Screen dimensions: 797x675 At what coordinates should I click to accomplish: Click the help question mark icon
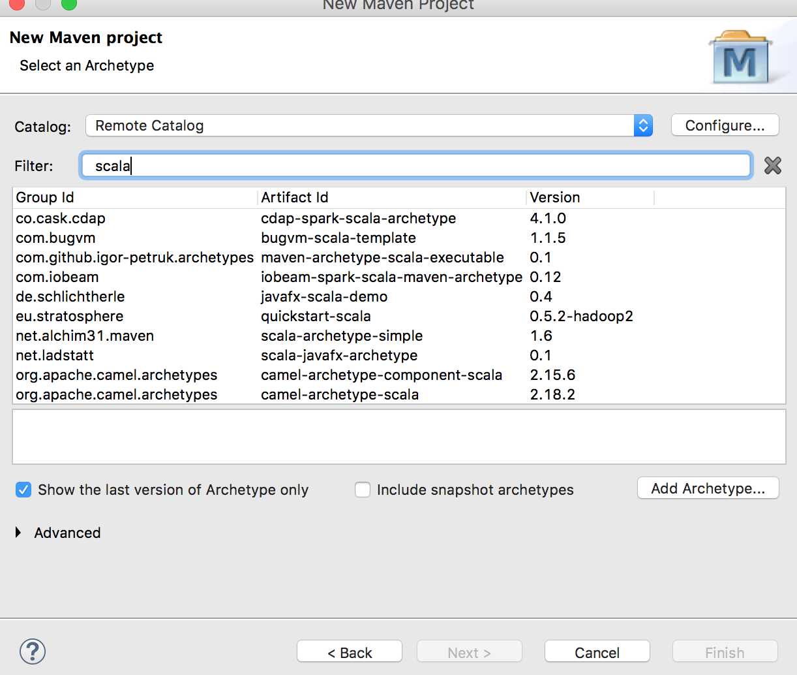click(x=33, y=651)
